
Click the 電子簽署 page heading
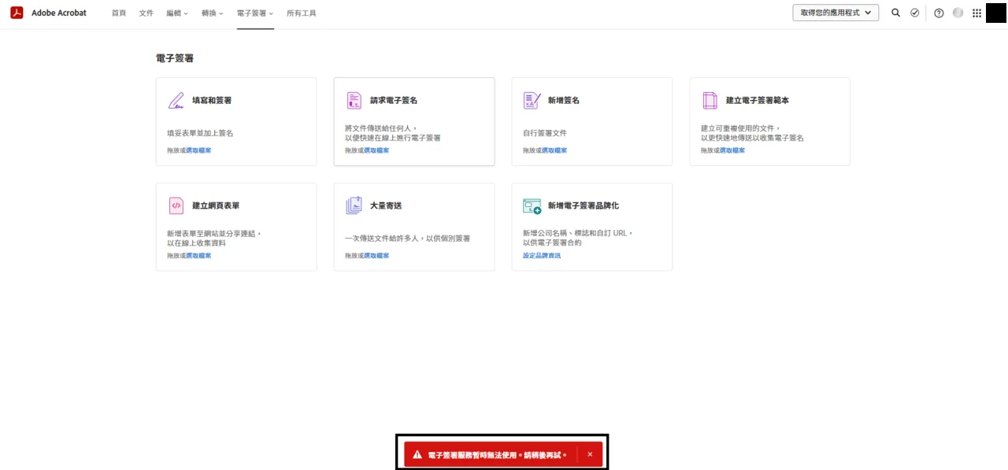175,58
